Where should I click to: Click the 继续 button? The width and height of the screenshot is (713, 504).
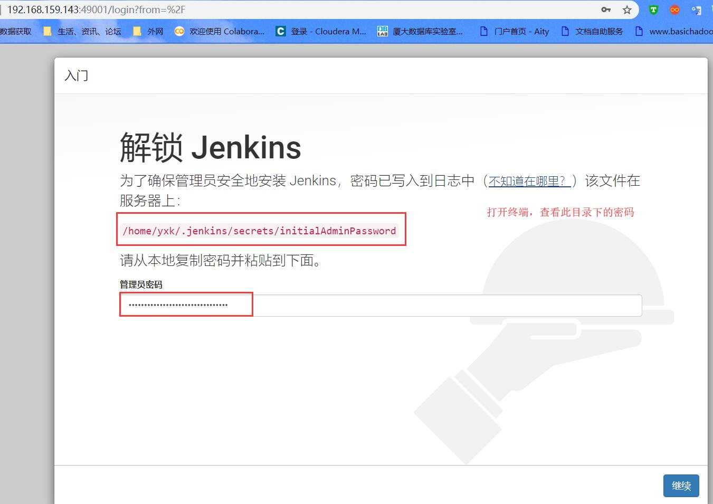coord(681,486)
